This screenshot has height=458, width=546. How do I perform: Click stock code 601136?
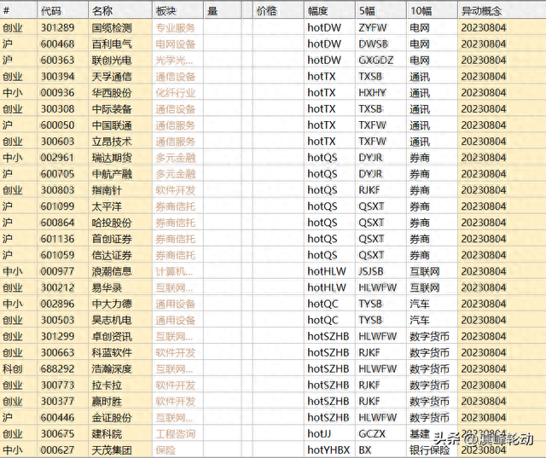click(57, 239)
